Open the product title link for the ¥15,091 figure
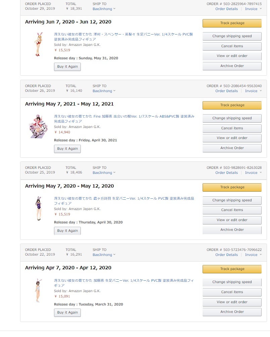 [x=124, y=280]
